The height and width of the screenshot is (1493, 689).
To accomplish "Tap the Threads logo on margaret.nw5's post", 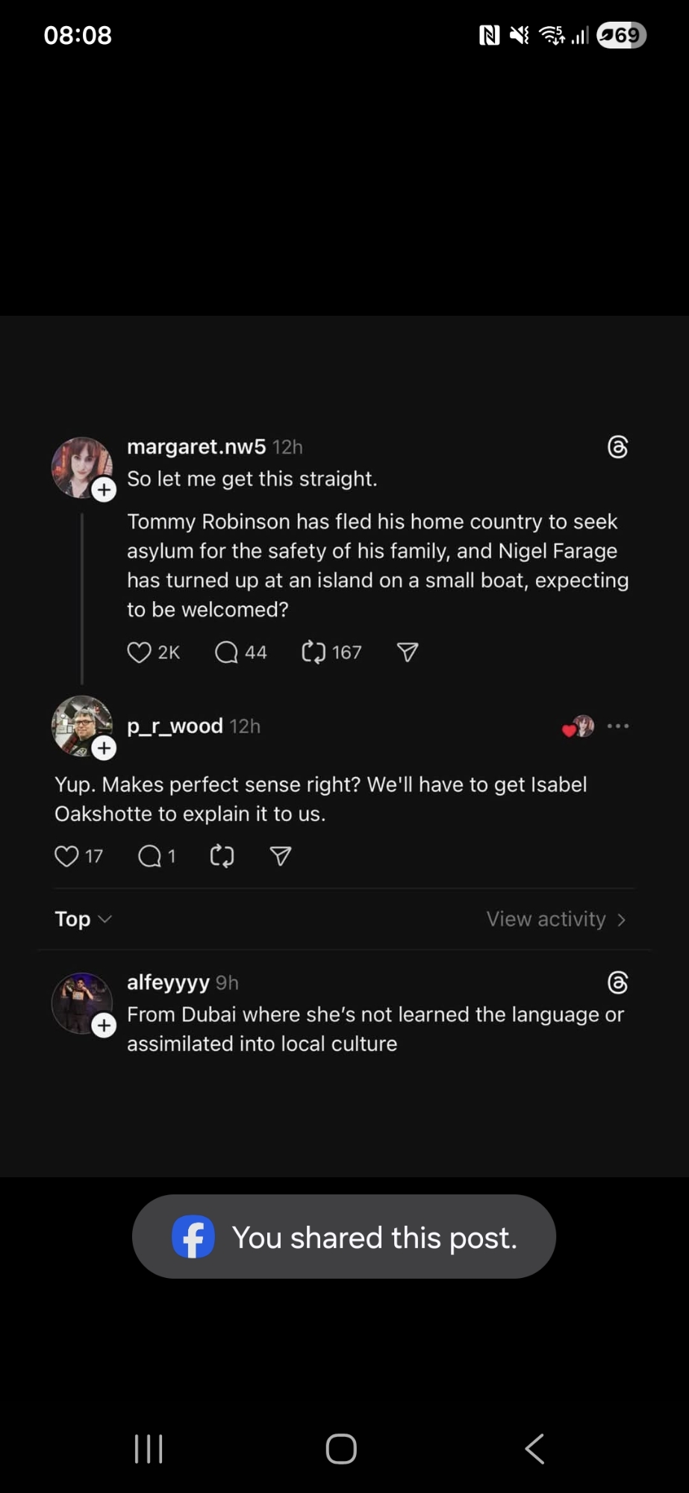I will coord(618,447).
